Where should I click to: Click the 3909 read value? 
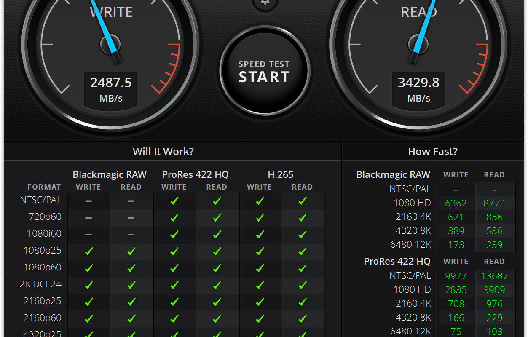[494, 290]
